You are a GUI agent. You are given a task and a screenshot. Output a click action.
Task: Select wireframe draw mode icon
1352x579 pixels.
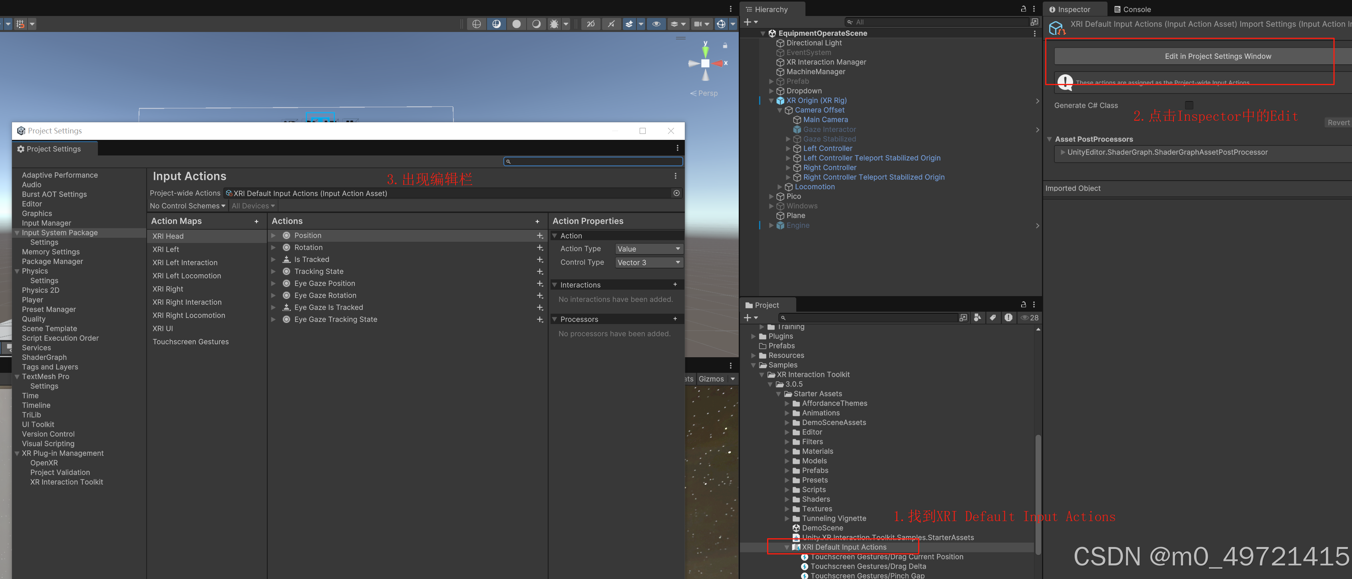(x=476, y=24)
